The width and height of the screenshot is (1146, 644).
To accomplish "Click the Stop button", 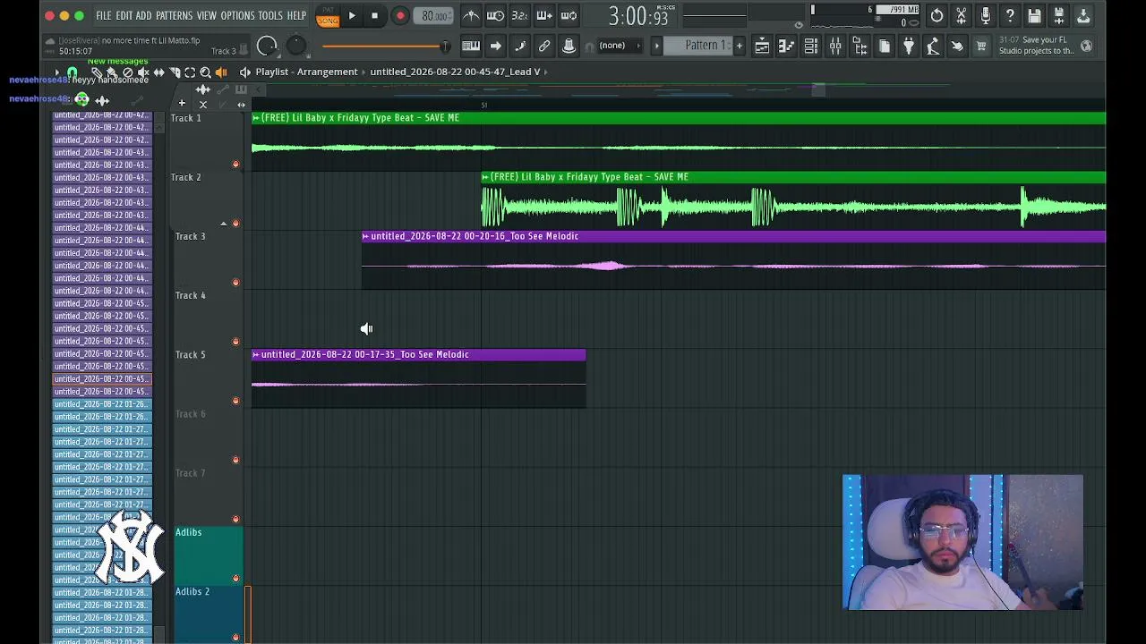I will point(374,16).
